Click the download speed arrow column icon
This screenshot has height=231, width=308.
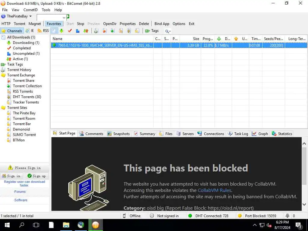pyautogui.click(x=219, y=39)
